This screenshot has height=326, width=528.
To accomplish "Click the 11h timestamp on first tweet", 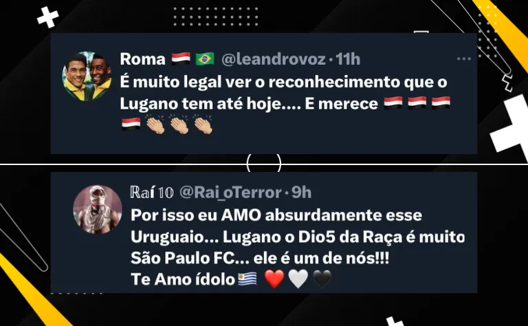I will coord(348,59).
